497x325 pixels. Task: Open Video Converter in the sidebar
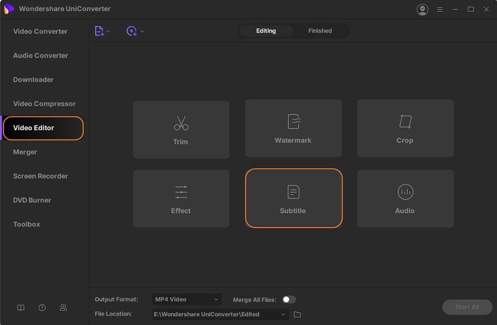tap(40, 32)
